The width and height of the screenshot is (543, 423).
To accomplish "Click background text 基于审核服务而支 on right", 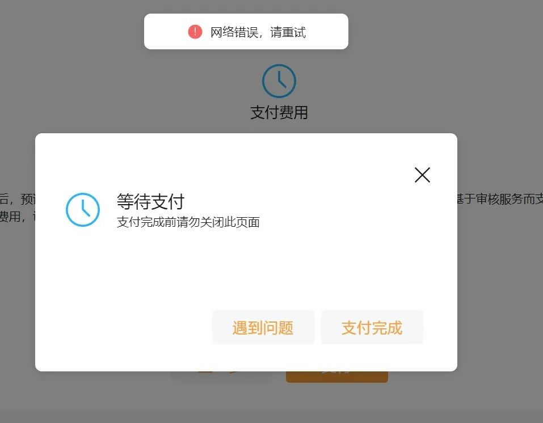I will pos(500,199).
